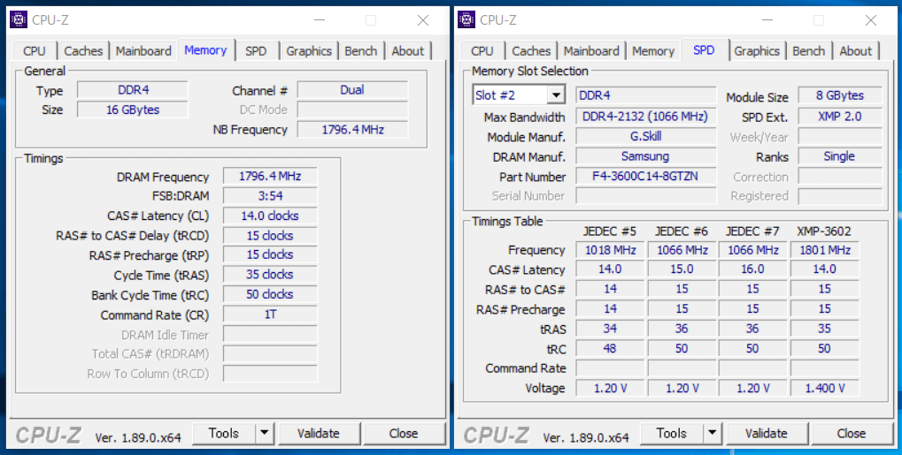902x455 pixels.
Task: Click XMP-3602 frequency 1801 MHz cell
Action: tap(824, 250)
